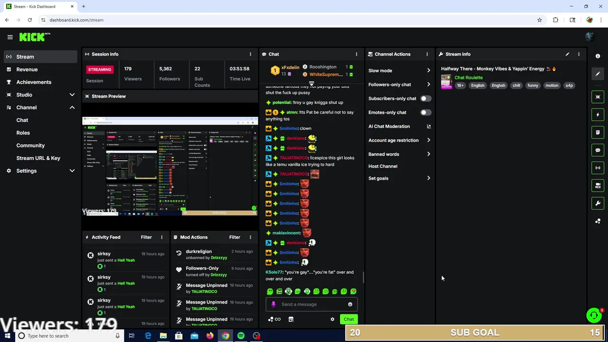Open Chat panel three-dot menu
Image resolution: width=608 pixels, height=342 pixels.
point(356,54)
